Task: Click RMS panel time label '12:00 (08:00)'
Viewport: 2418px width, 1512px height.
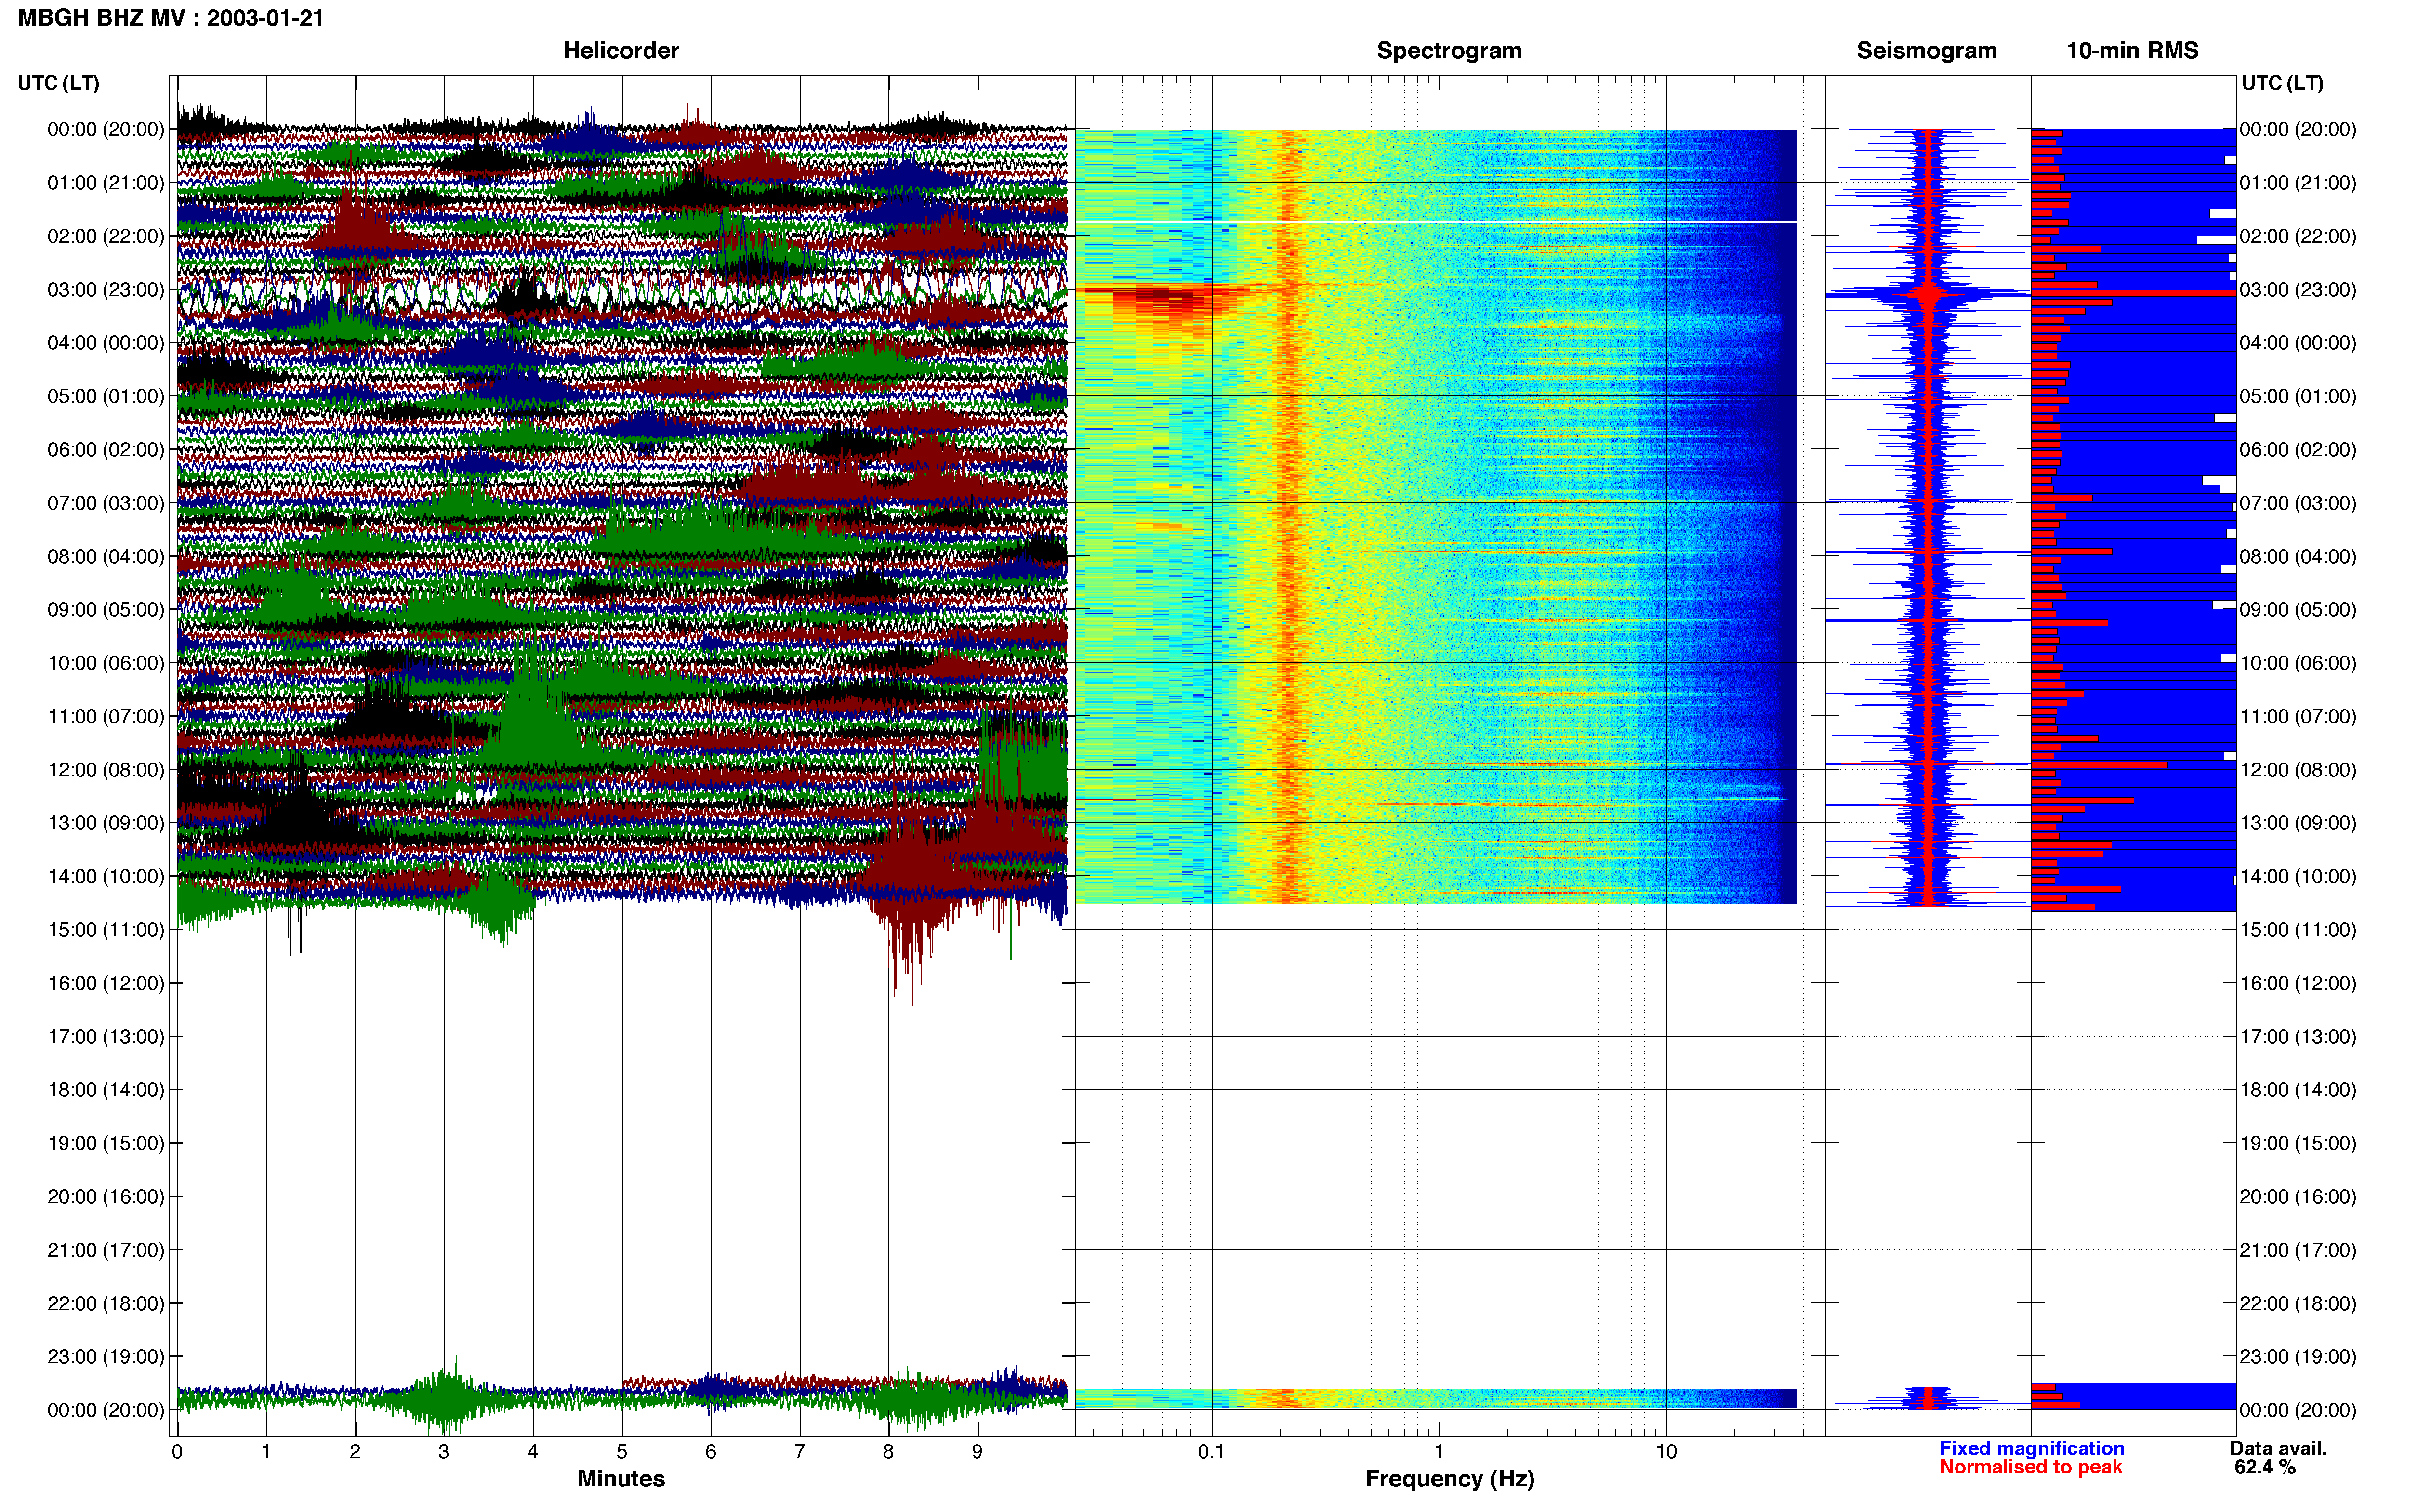Action: pos(2298,770)
